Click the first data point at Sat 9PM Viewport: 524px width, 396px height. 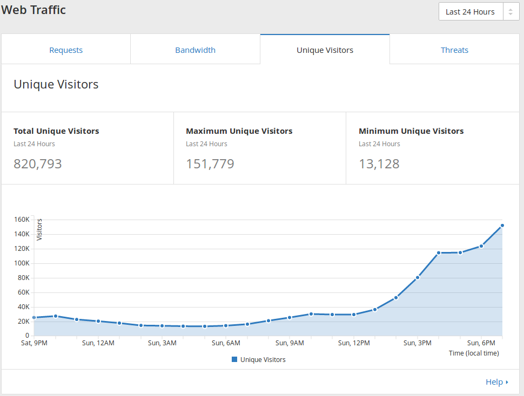tap(34, 318)
